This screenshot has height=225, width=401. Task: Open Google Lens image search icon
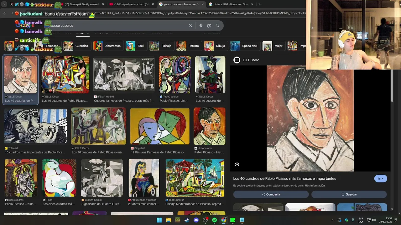[x=209, y=26]
